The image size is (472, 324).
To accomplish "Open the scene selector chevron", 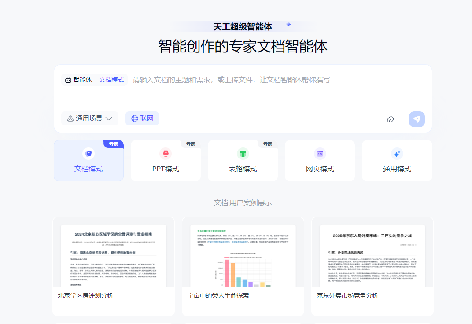I will (110, 118).
